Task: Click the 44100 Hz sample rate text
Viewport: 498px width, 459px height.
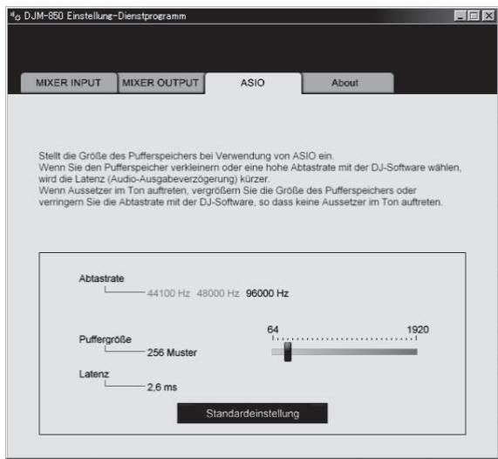Action: [x=168, y=293]
